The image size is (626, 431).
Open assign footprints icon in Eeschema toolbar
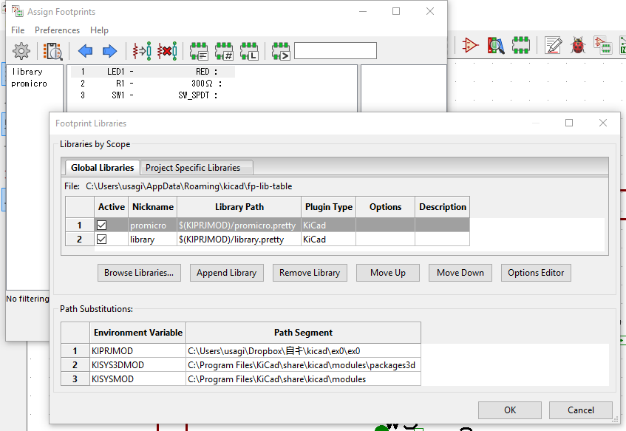[x=602, y=45]
